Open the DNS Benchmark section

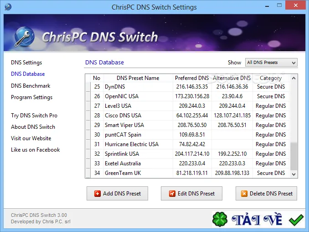click(x=31, y=86)
